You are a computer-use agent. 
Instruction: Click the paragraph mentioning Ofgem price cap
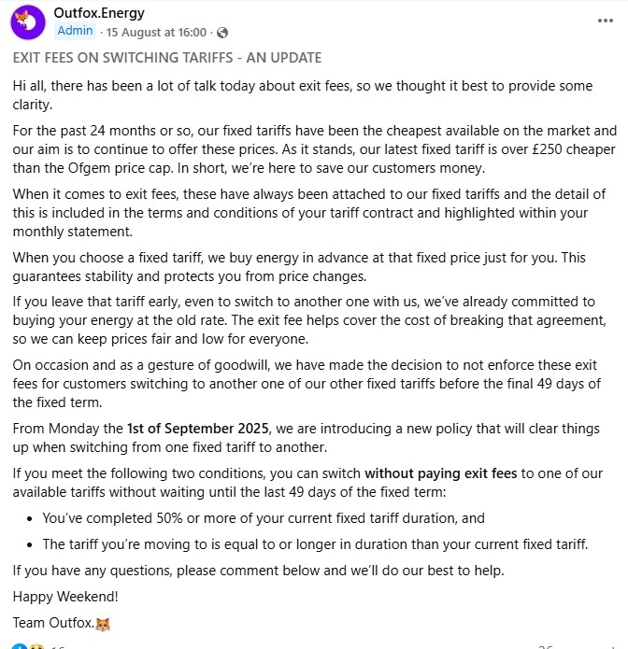pos(314,149)
